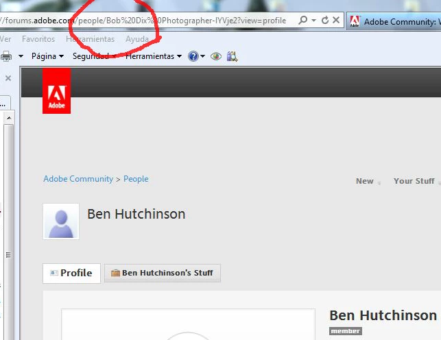
Task: Click the blue help question mark icon
Action: (193, 56)
